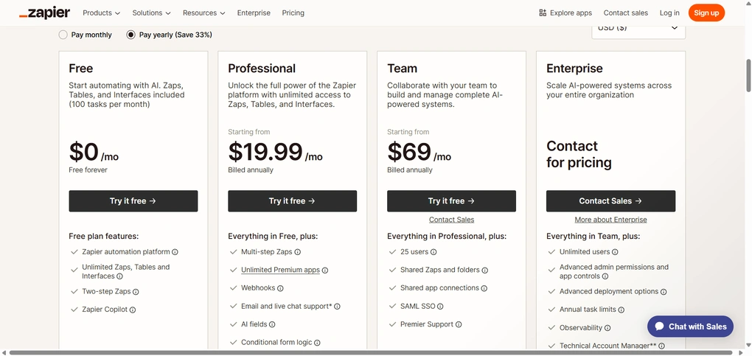The width and height of the screenshot is (752, 356).
Task: Click the Contact for pricing heading
Action: pyautogui.click(x=579, y=154)
